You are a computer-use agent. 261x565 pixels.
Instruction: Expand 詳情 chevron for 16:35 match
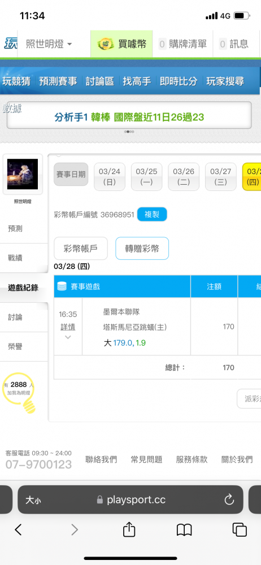[68, 337]
